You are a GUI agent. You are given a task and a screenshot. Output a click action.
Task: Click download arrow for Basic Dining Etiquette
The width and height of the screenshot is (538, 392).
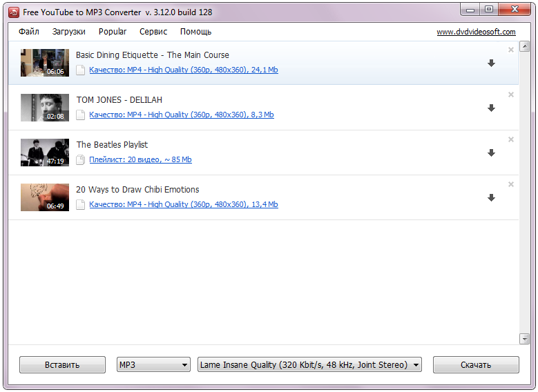[x=491, y=63]
